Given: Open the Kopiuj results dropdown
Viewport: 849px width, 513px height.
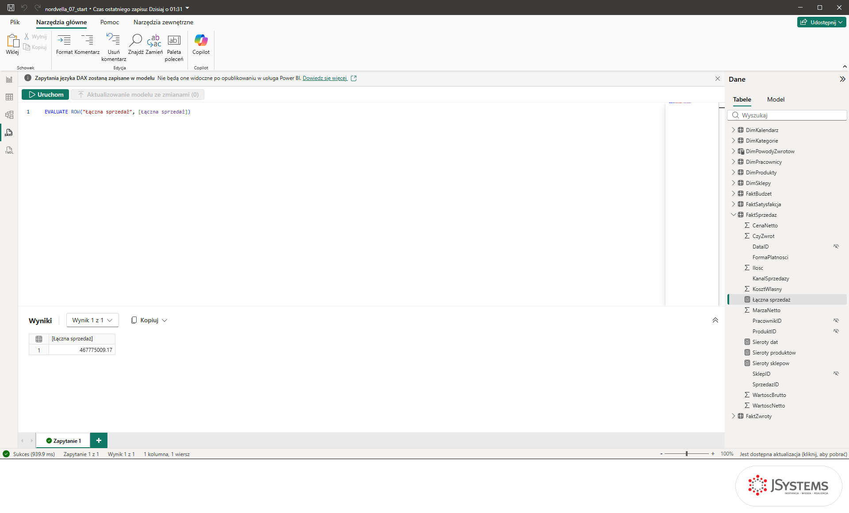Looking at the screenshot, I should 149,320.
